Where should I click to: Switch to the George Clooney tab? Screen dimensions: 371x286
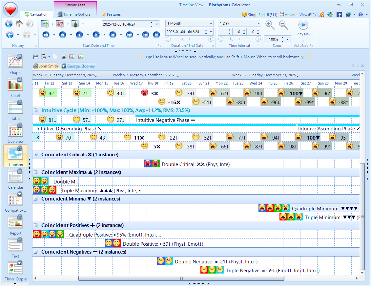pos(78,66)
